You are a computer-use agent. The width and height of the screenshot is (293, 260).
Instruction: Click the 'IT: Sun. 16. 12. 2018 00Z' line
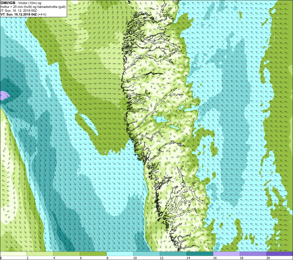tap(19, 11)
